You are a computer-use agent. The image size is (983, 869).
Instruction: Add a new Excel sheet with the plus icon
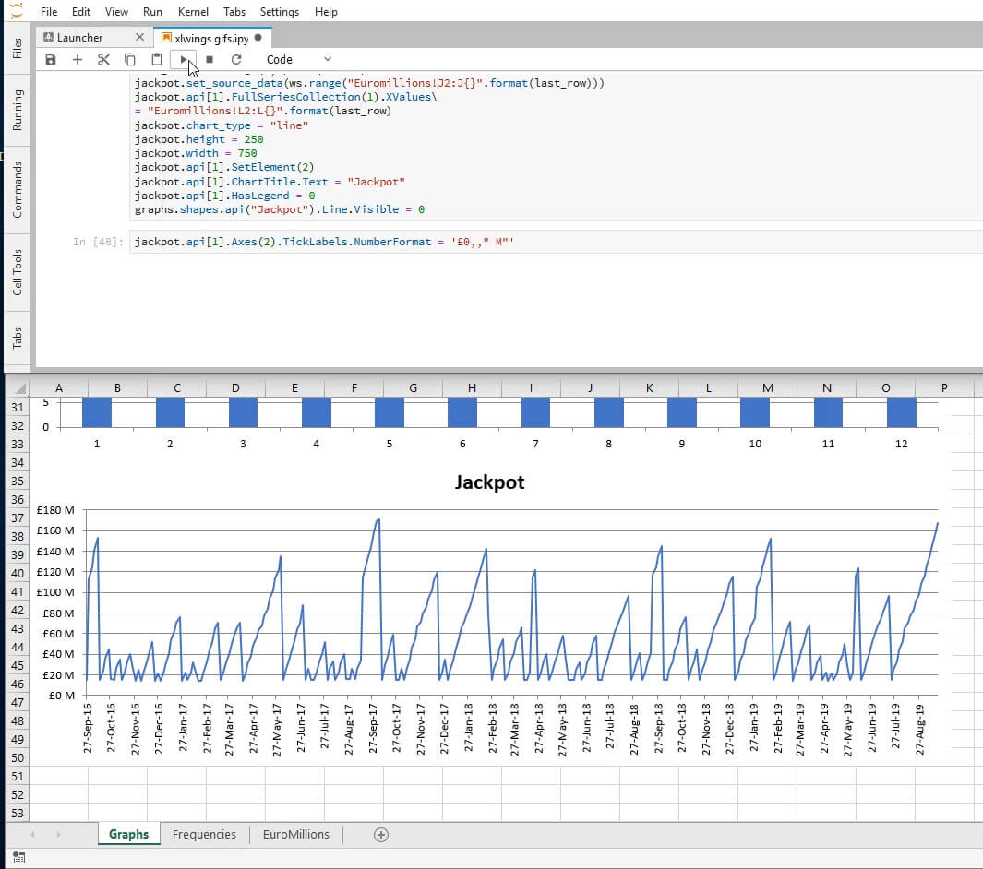380,834
